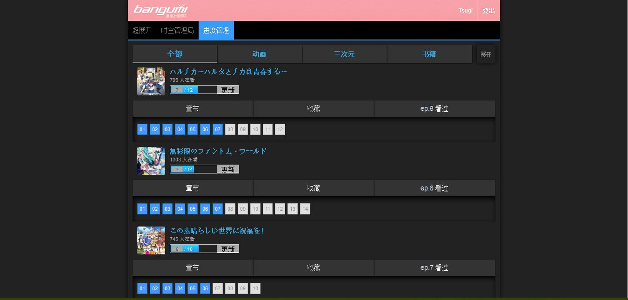Click 收藏 for 無彩限のファントム・ワールド
Screen dimensions: 628x300
[x=313, y=188]
